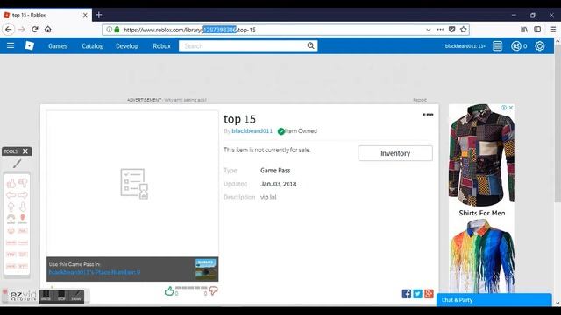Open blackbeard011 profile in navigation bar
561x315 pixels.
pyautogui.click(x=465, y=46)
